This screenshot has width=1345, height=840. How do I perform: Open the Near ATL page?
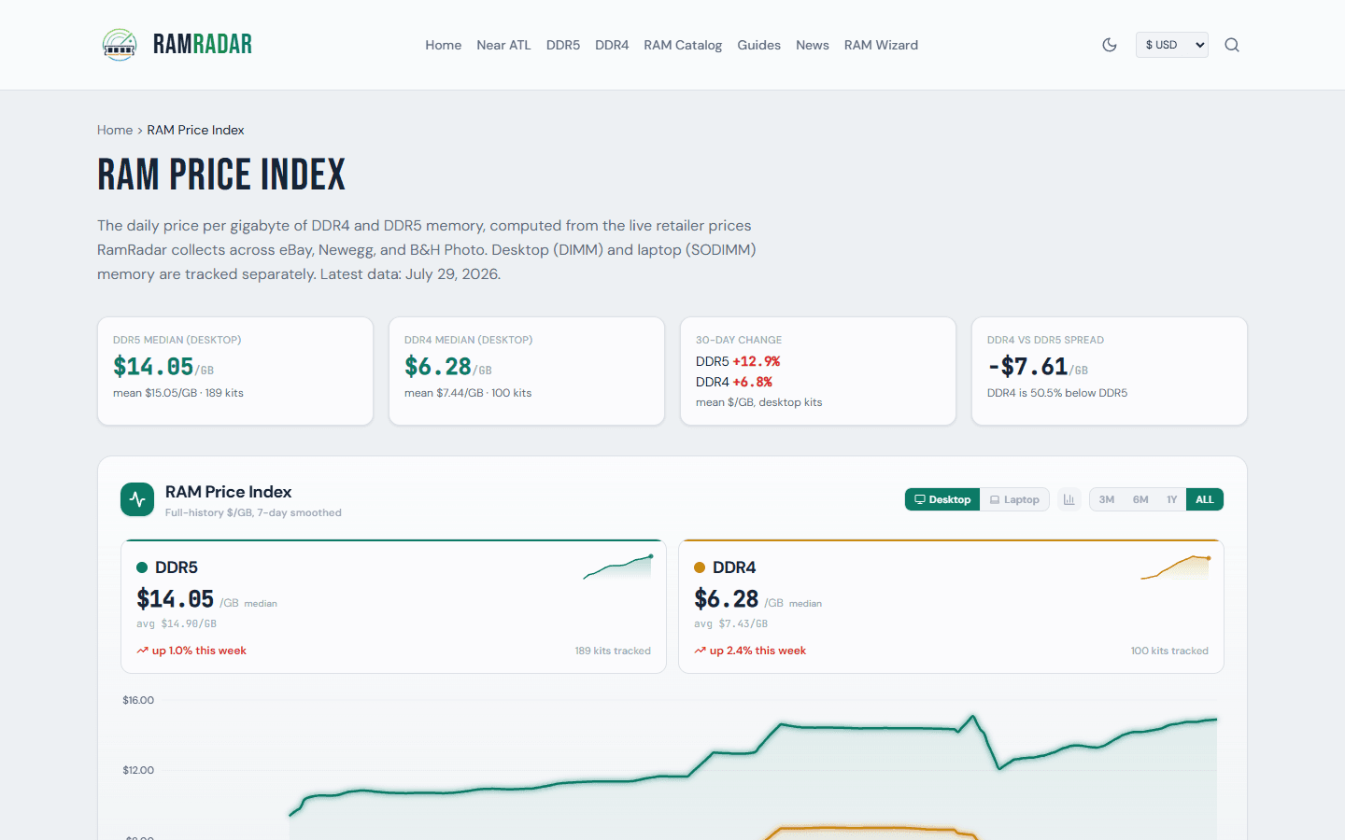503,45
